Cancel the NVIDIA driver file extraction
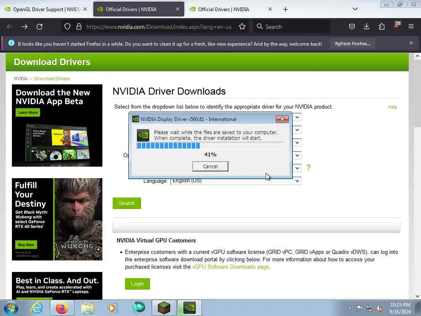Viewport: 421px width, 316px height. (210, 166)
